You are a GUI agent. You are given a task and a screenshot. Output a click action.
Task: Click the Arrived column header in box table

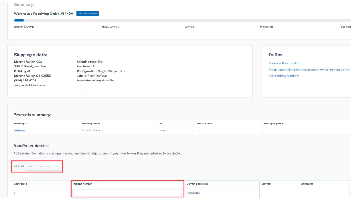(x=266, y=184)
